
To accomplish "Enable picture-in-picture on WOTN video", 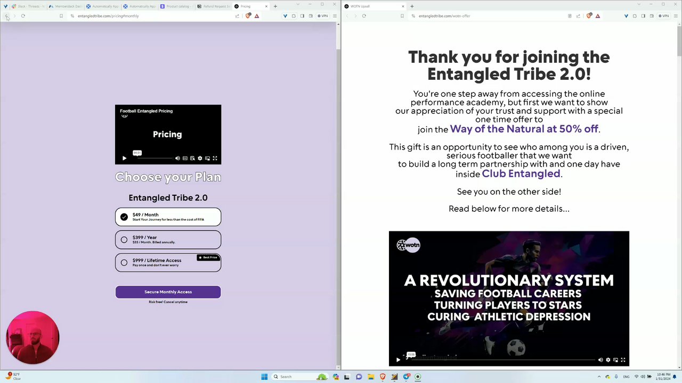I will point(615,360).
